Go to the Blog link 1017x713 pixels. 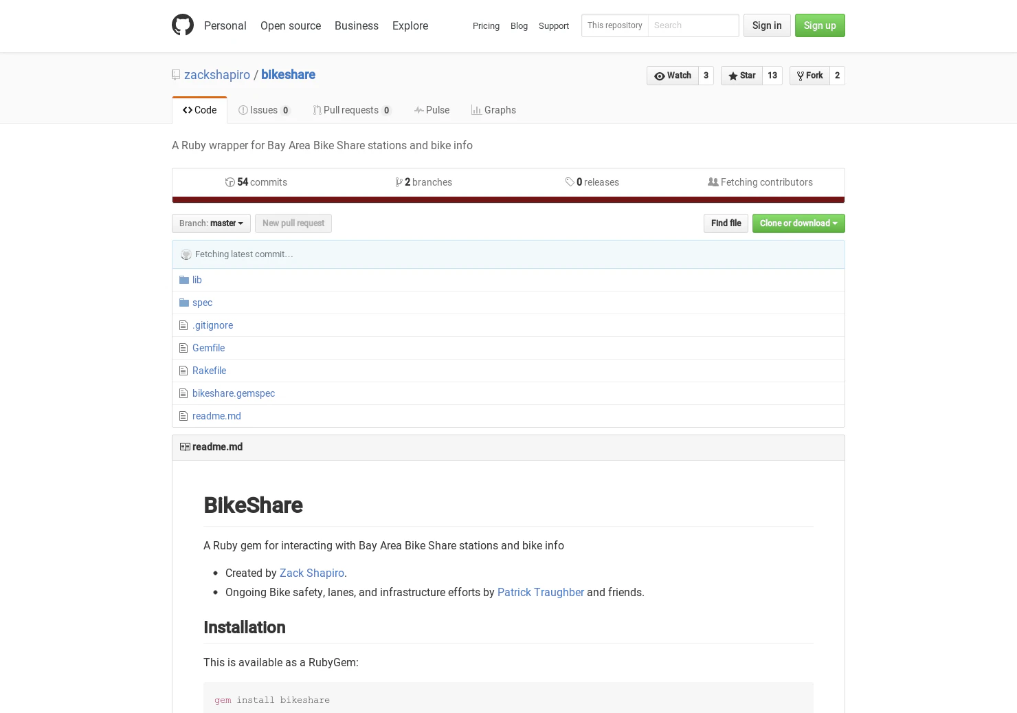519,25
